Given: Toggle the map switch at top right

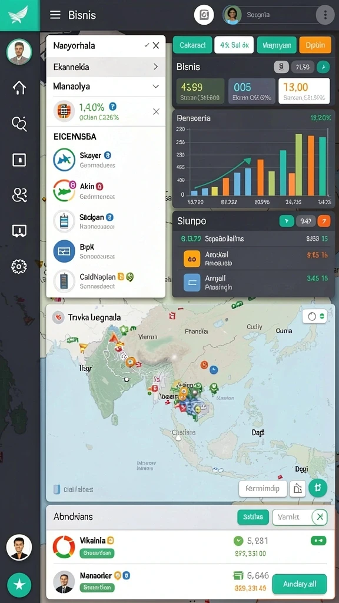Looking at the screenshot, I should pyautogui.click(x=315, y=316).
